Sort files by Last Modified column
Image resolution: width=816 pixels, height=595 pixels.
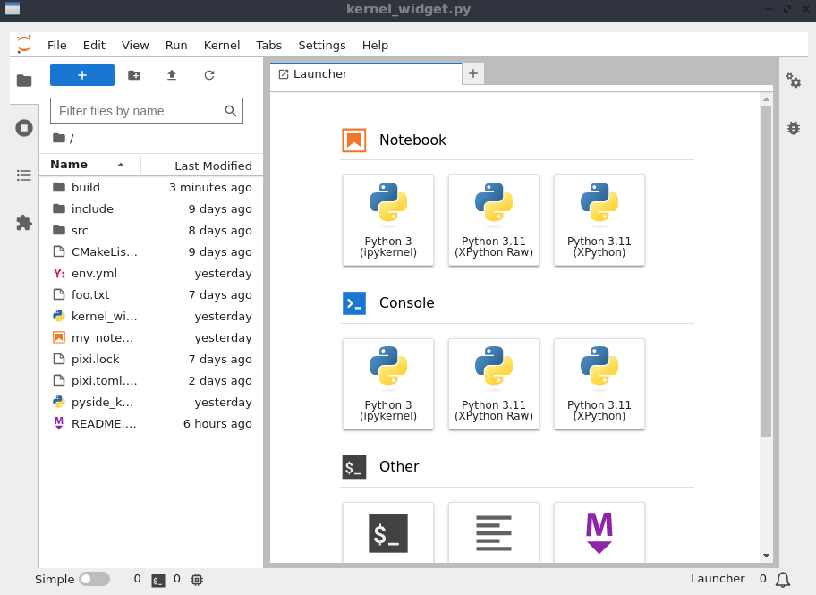pyautogui.click(x=202, y=166)
